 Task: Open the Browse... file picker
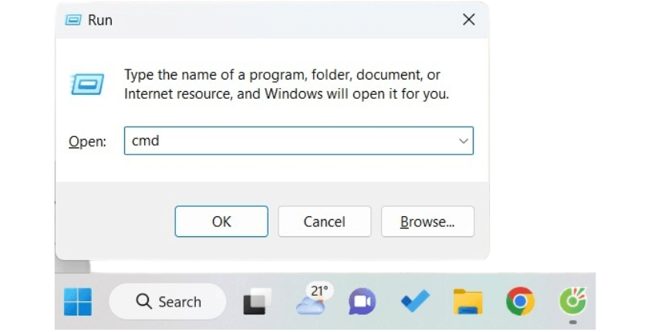[x=427, y=221]
